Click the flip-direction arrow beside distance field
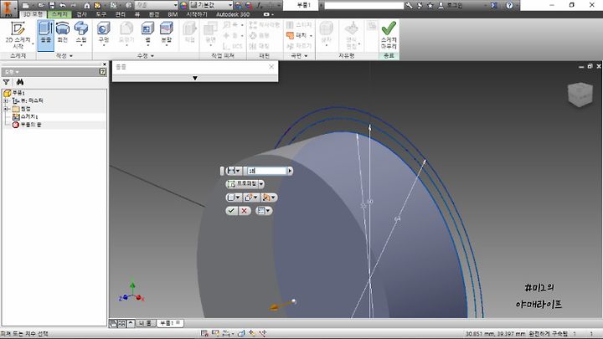This screenshot has height=339, width=603. [x=290, y=171]
